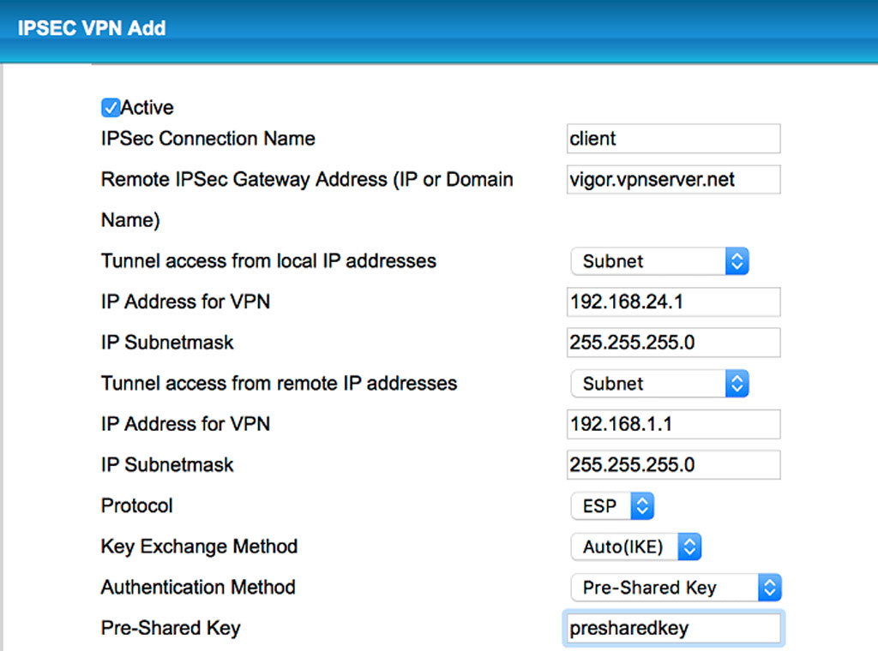Select the subnetmask field below 192.168.1.1
This screenshot has height=657, width=878.
[673, 465]
